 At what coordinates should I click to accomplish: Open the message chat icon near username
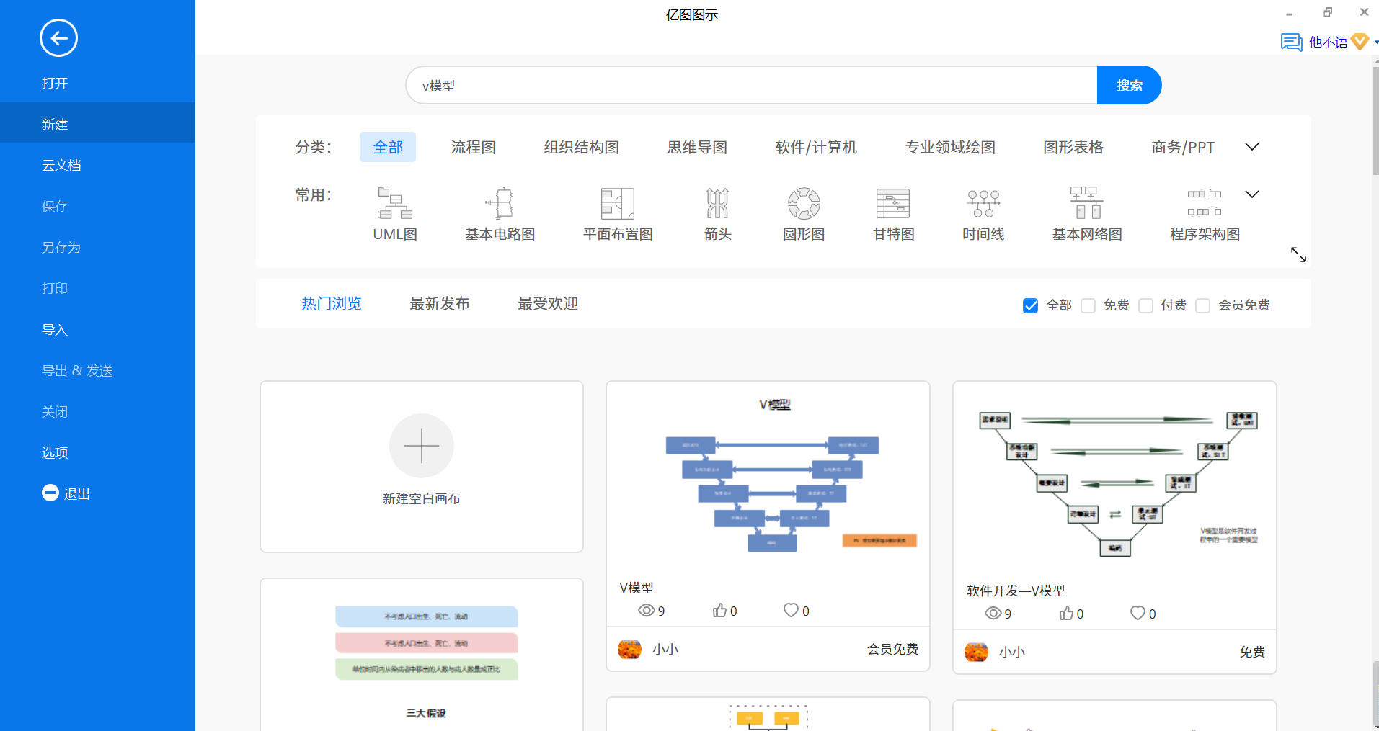pos(1291,42)
